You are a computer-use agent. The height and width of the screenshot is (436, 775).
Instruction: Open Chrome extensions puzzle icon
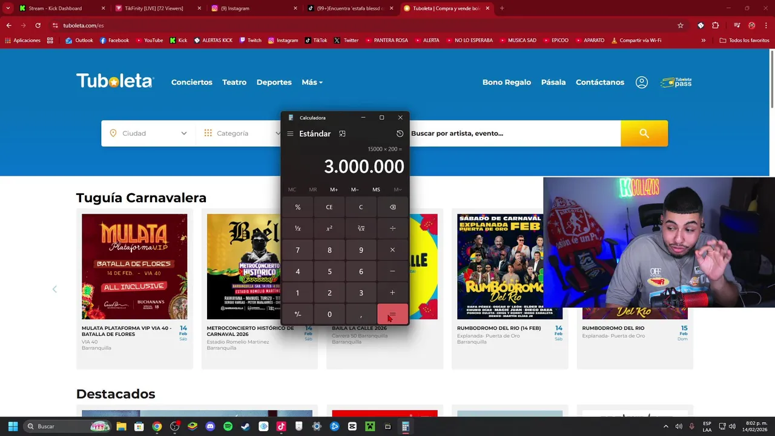pos(715,25)
